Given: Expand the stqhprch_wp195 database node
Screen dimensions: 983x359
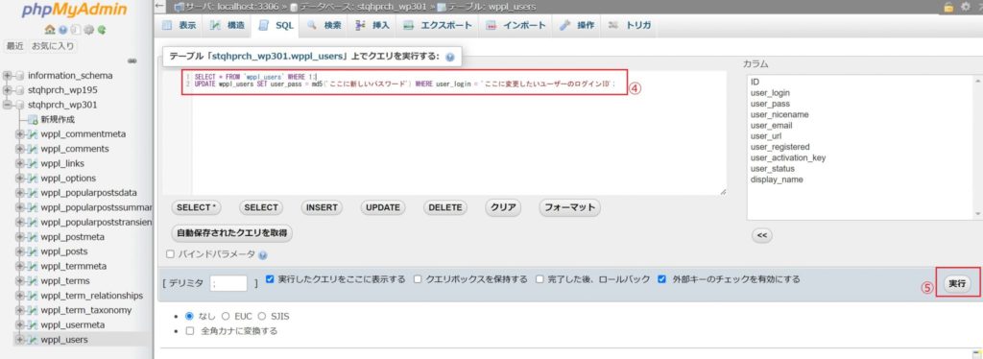Looking at the screenshot, I should pos(8,89).
